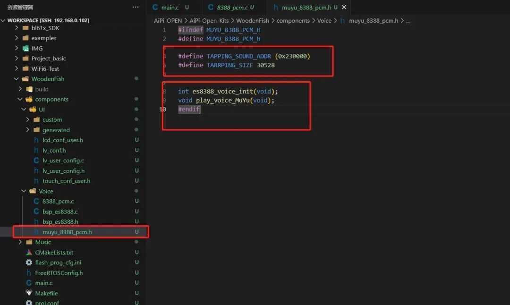Click the Makefile file icon
The image size is (510, 305).
[29, 293]
